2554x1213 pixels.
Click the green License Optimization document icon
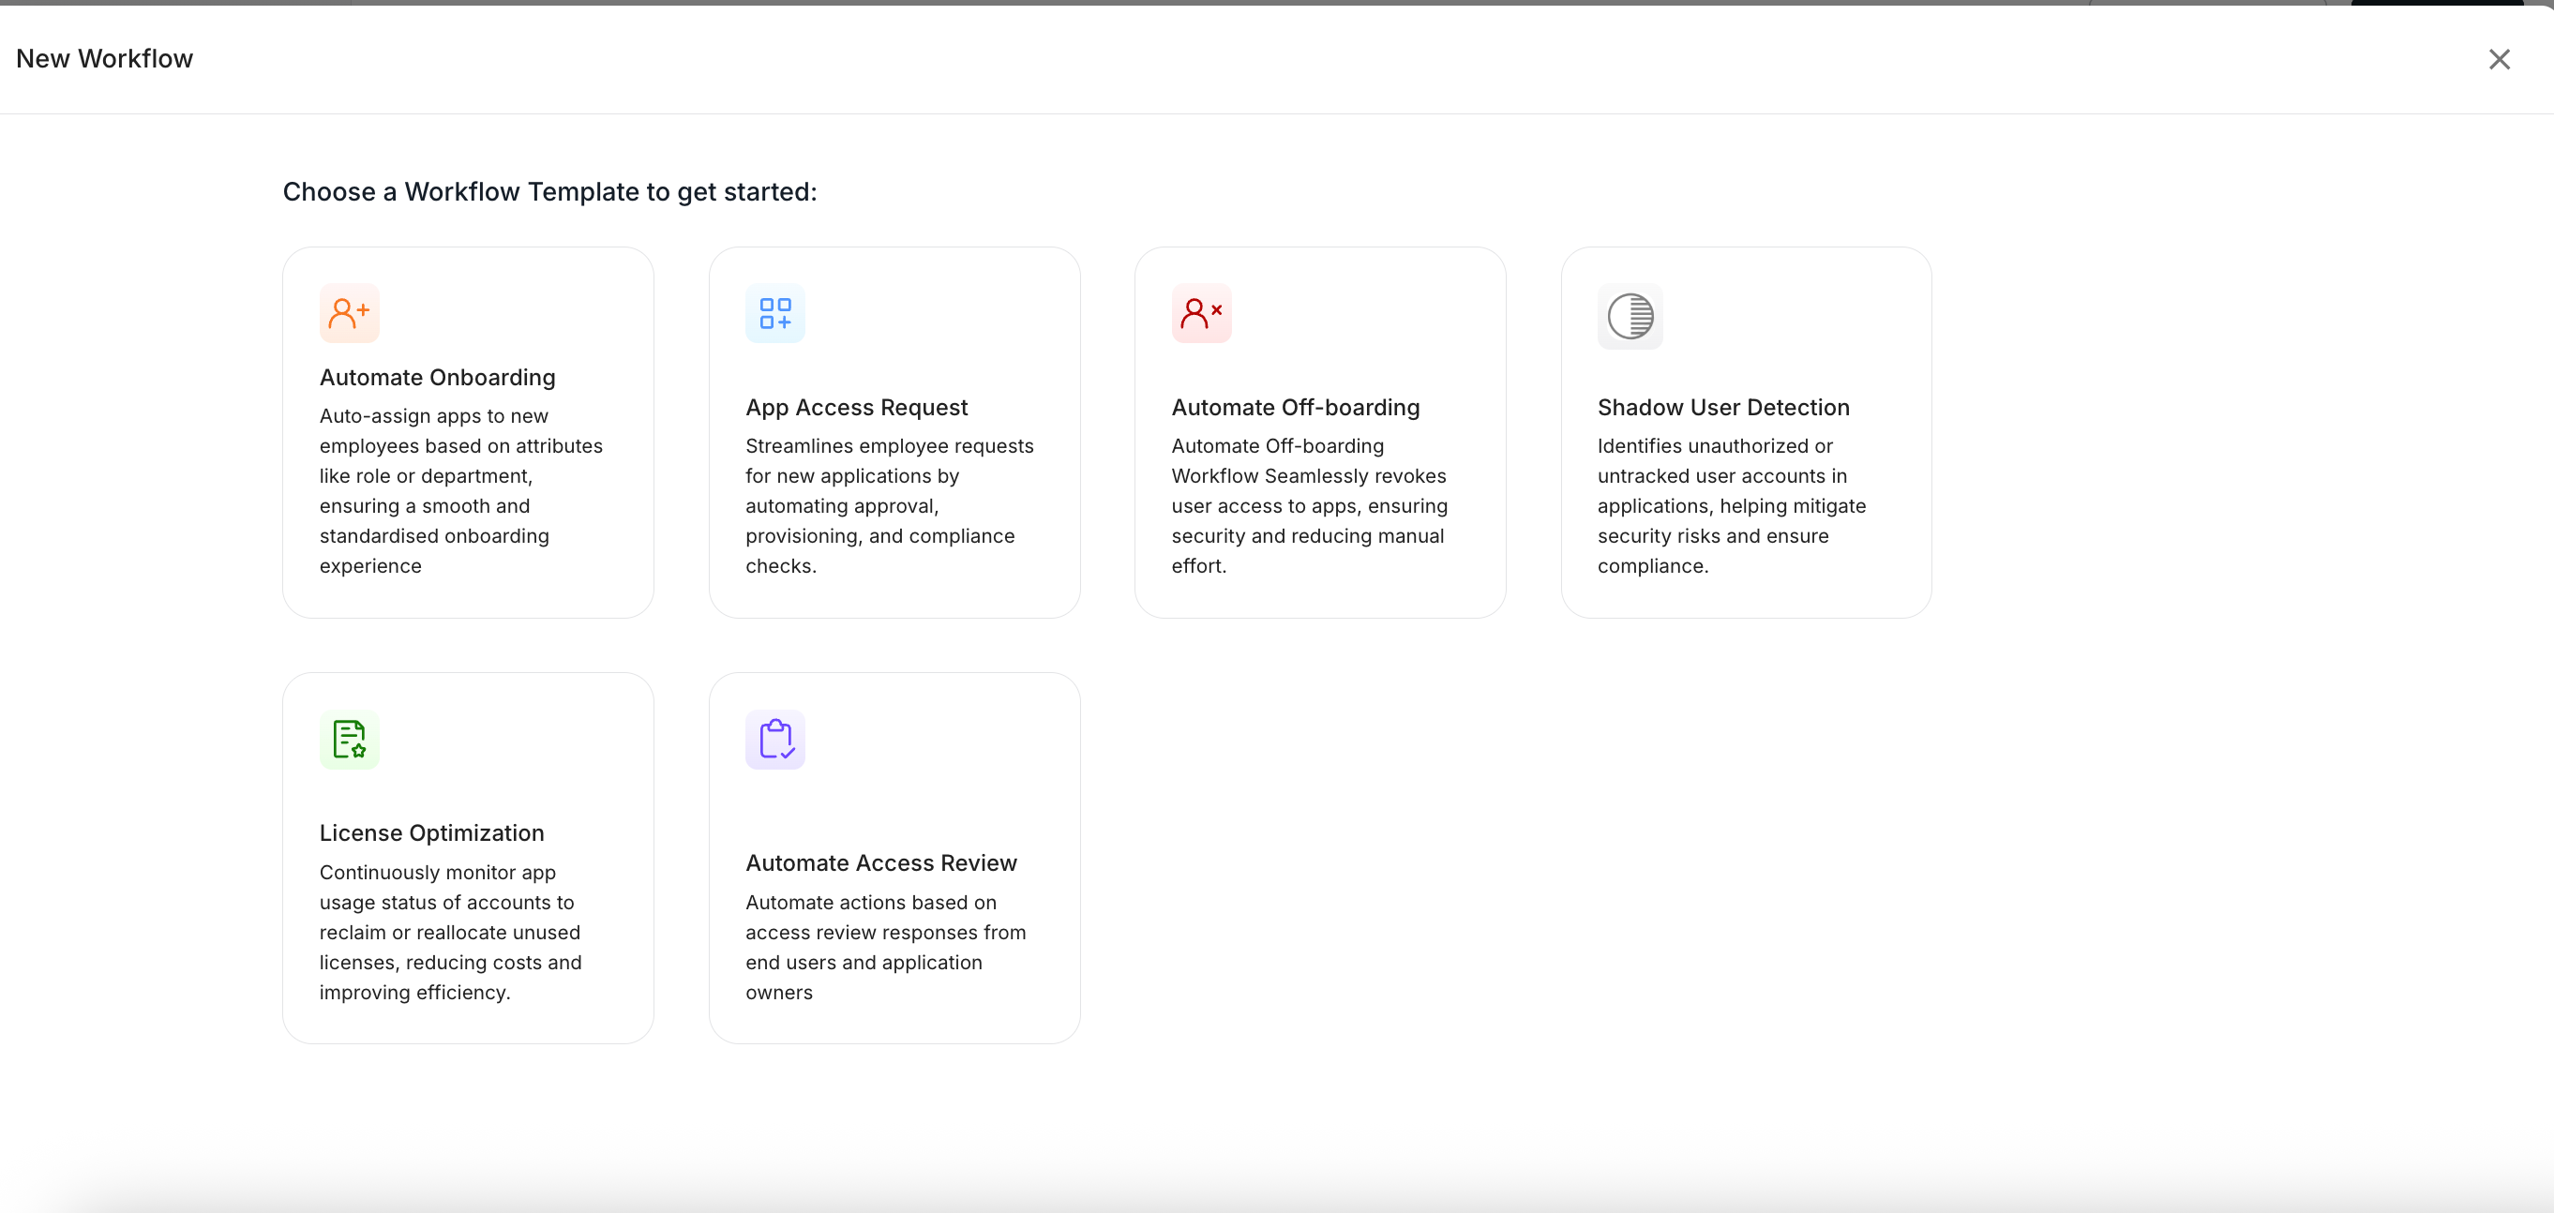(349, 740)
